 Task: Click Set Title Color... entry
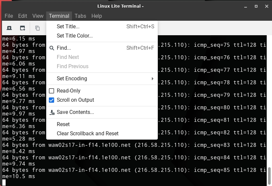75,36
